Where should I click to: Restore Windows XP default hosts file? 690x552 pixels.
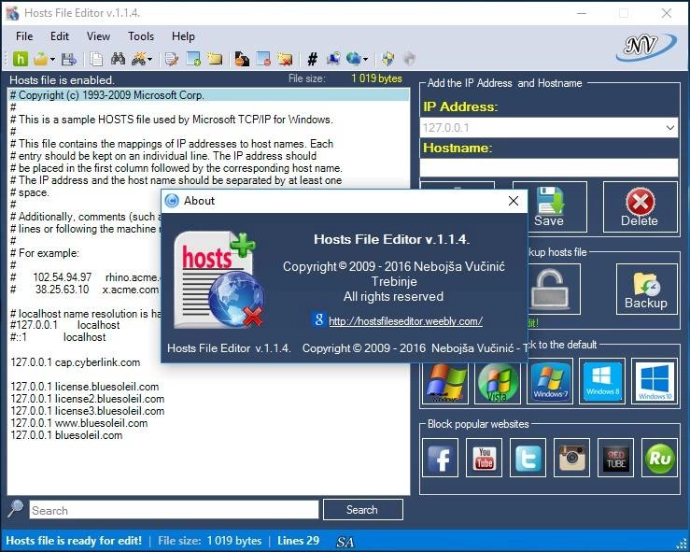click(445, 381)
